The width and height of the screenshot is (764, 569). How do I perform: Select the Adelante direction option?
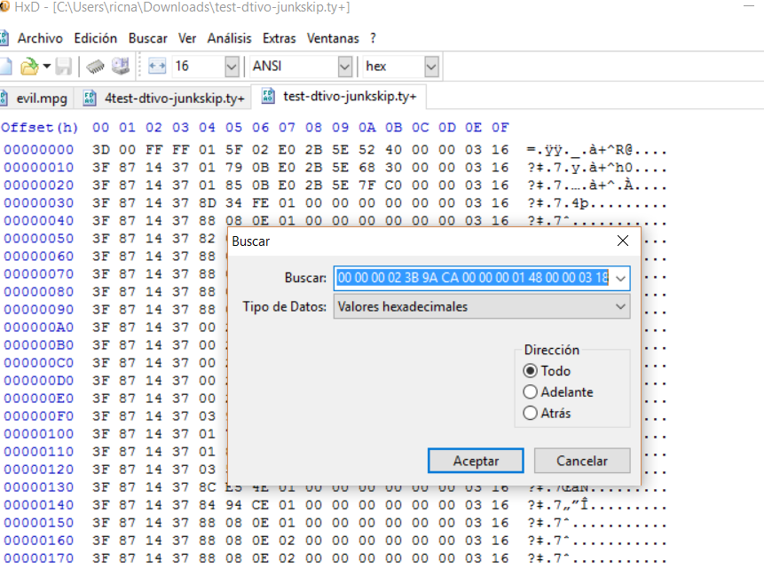tap(531, 392)
